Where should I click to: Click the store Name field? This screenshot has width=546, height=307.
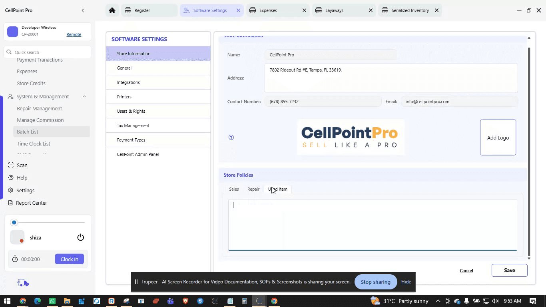point(331,55)
